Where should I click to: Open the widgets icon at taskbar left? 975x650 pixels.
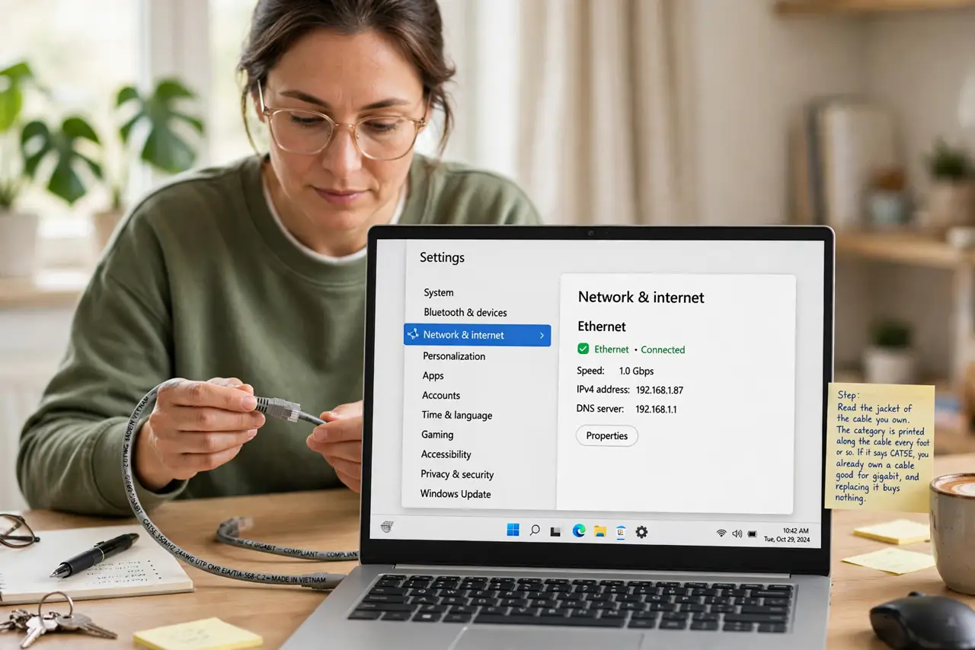(x=386, y=527)
